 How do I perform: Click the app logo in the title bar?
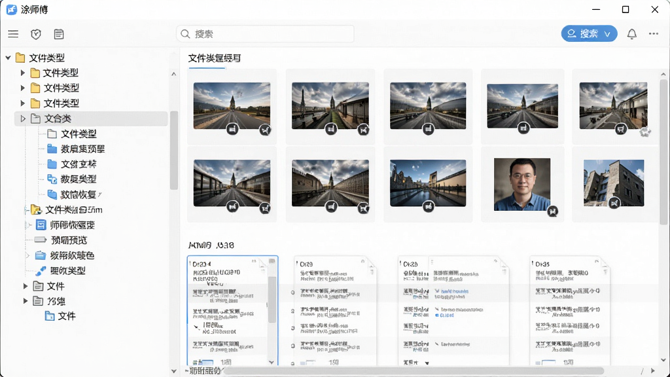[12, 9]
